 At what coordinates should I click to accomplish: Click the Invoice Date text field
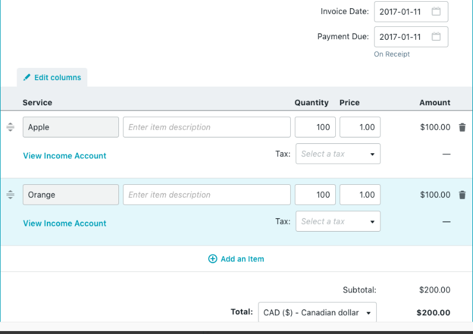pos(411,12)
